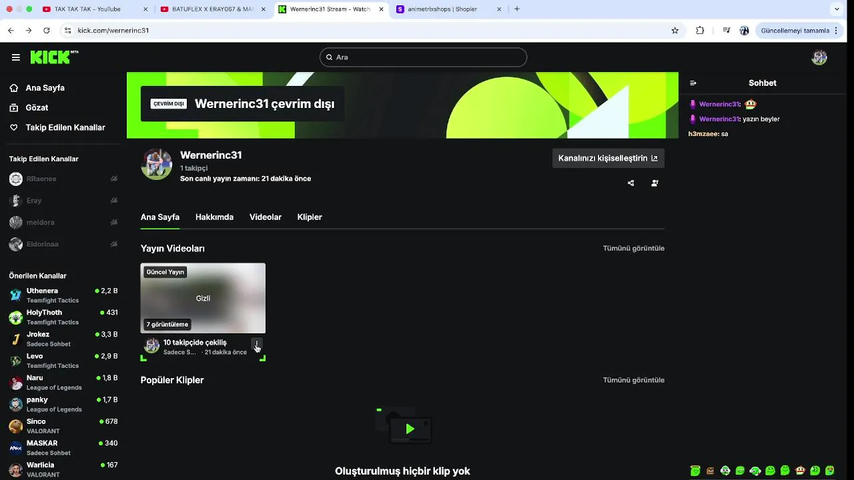
Task: Close the Wernerinc31 Stream tab
Action: (380, 9)
